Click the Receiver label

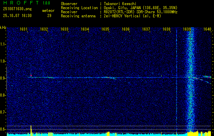tap(69, 12)
